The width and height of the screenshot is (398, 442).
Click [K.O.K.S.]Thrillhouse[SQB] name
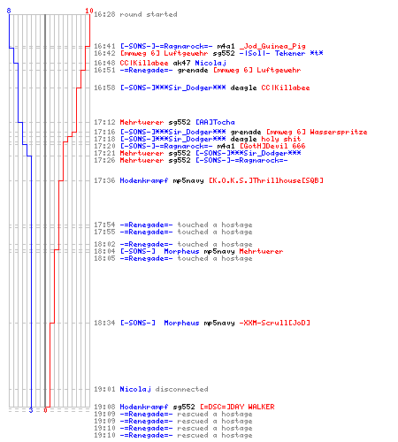pyautogui.click(x=266, y=180)
